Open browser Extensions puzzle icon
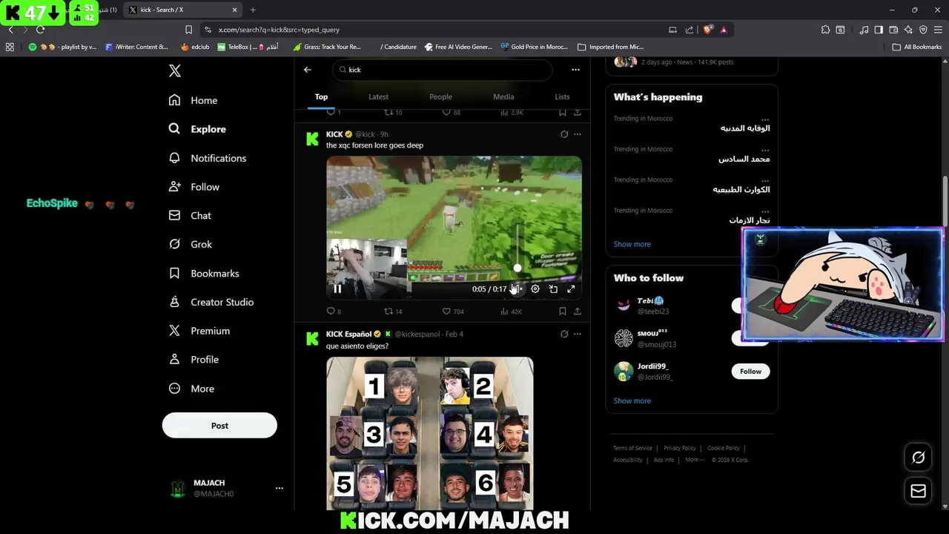Image resolution: width=949 pixels, height=534 pixels. pos(825,30)
